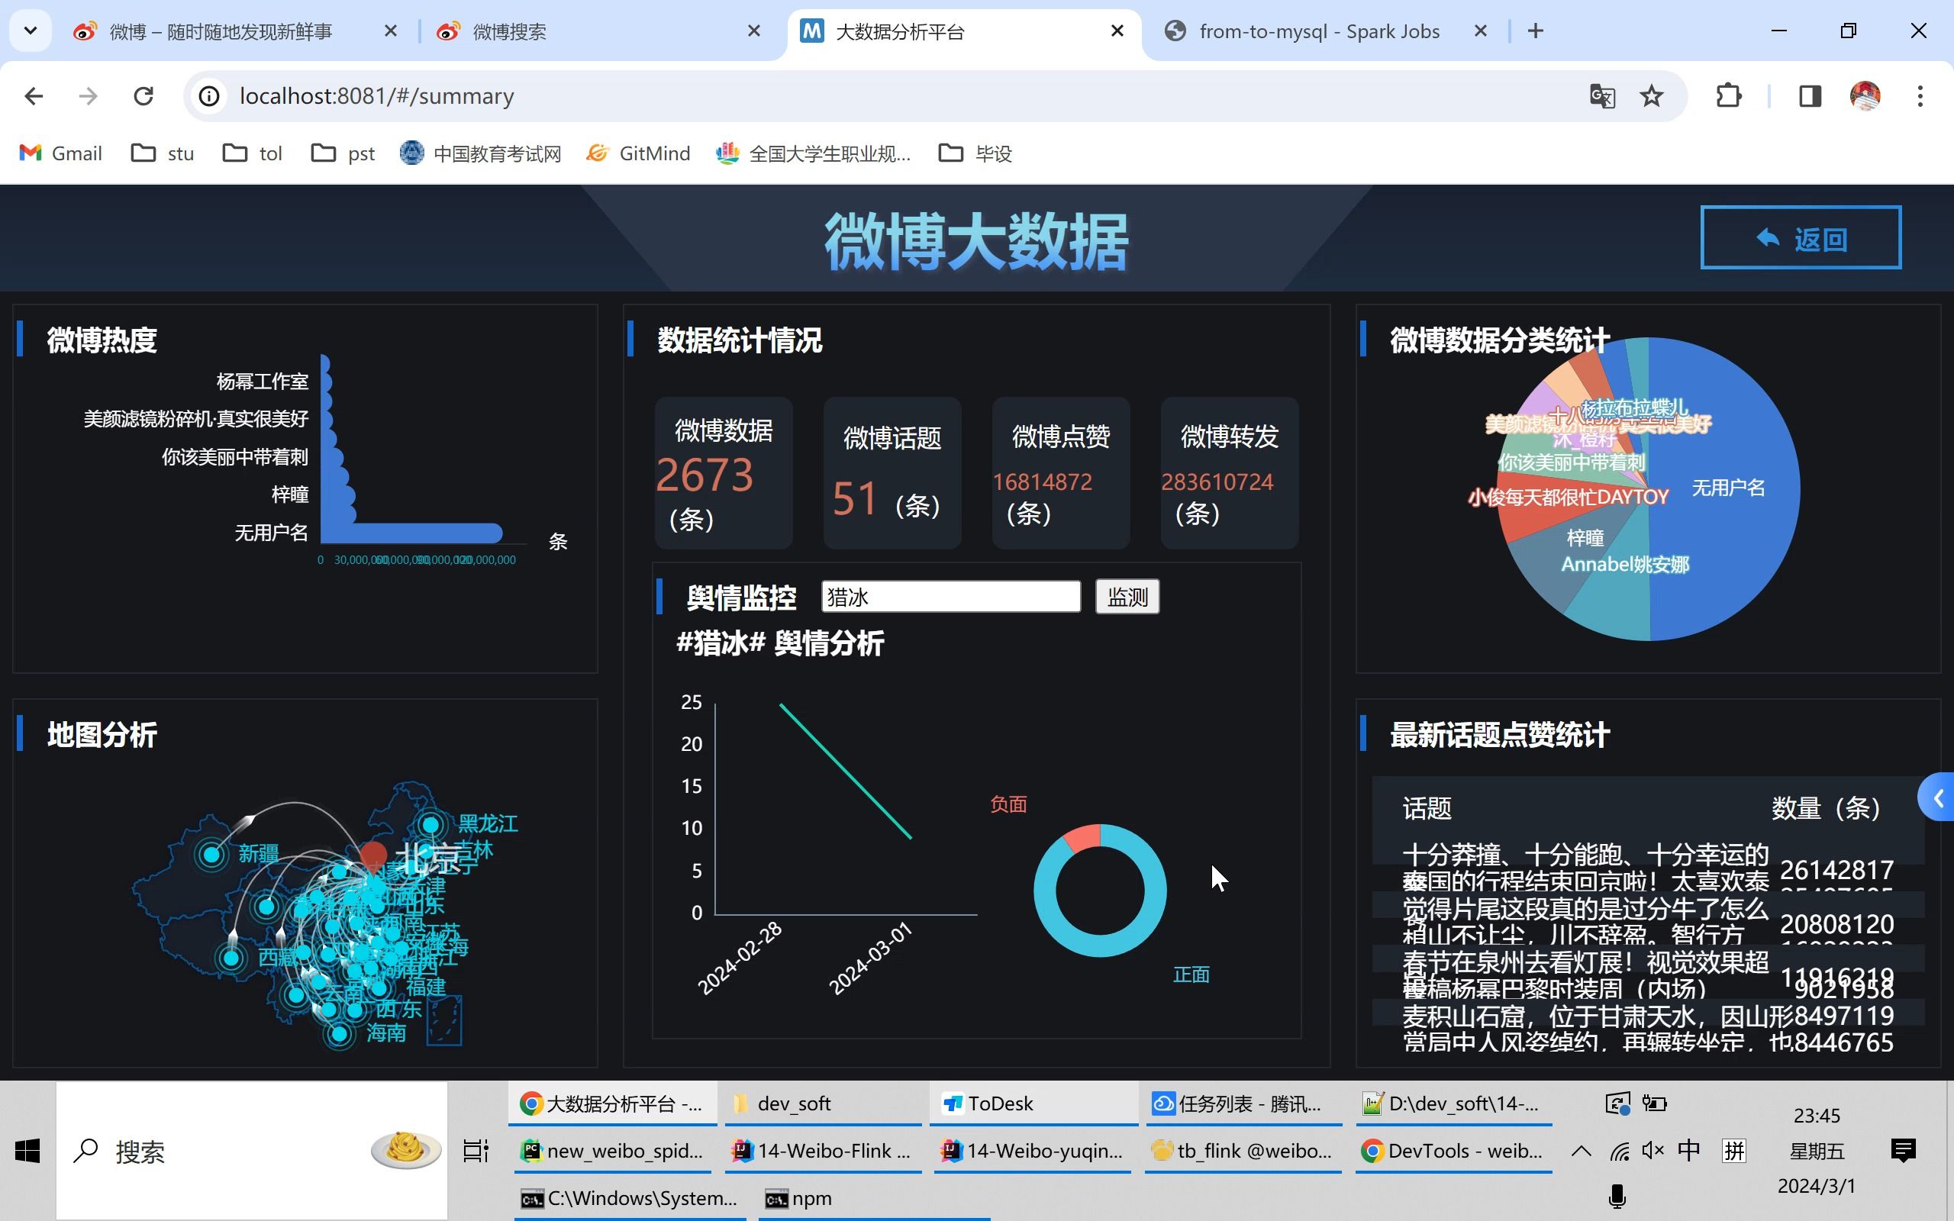This screenshot has width=1954, height=1221.
Task: Open the 全国大学生职业规划 bookmark
Action: [x=814, y=153]
